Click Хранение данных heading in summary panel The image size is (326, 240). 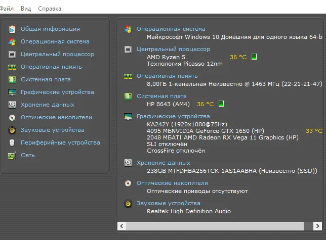click(x=163, y=163)
